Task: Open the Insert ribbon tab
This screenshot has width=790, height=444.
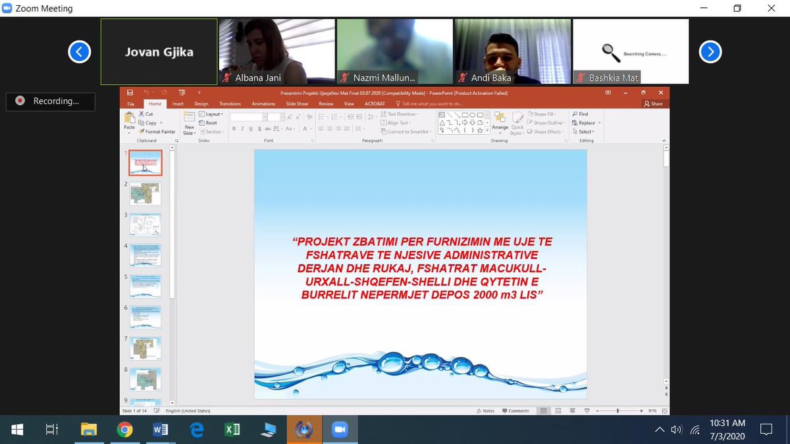Action: coord(178,104)
